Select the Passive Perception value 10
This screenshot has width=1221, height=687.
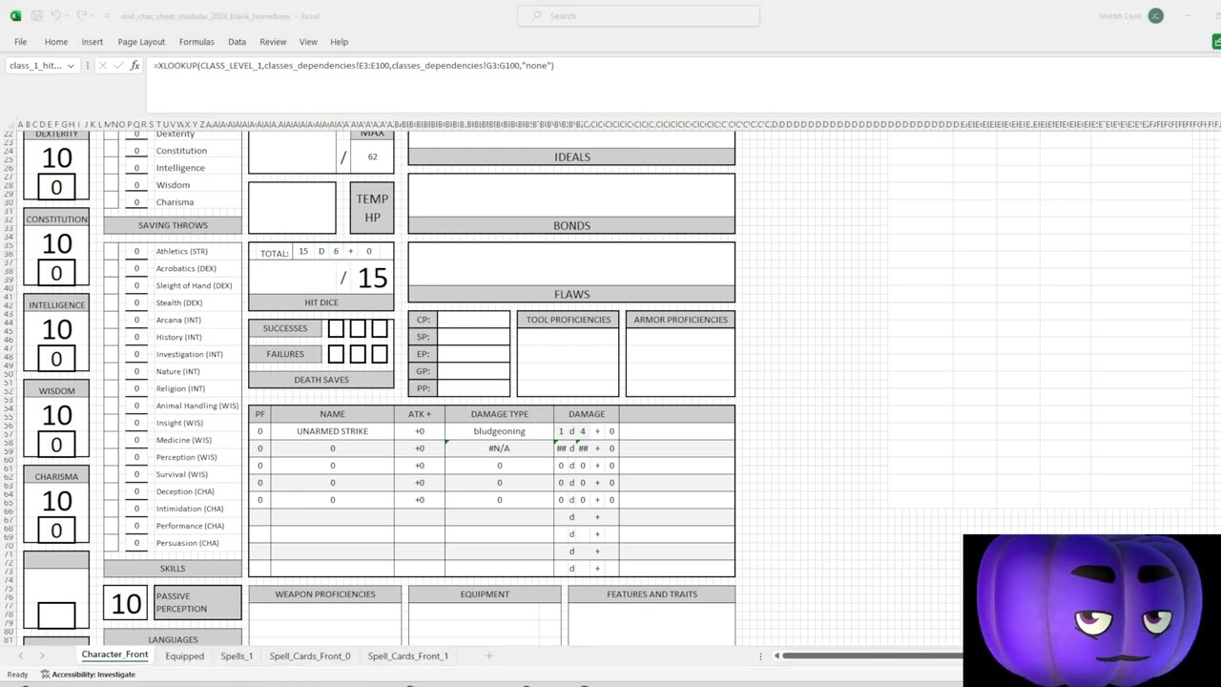point(126,603)
